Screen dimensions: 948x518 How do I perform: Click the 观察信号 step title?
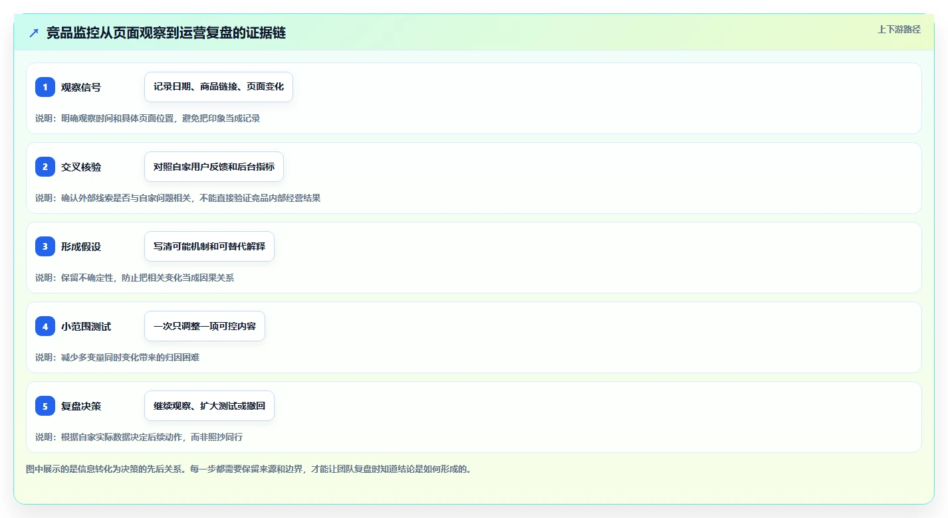[81, 87]
